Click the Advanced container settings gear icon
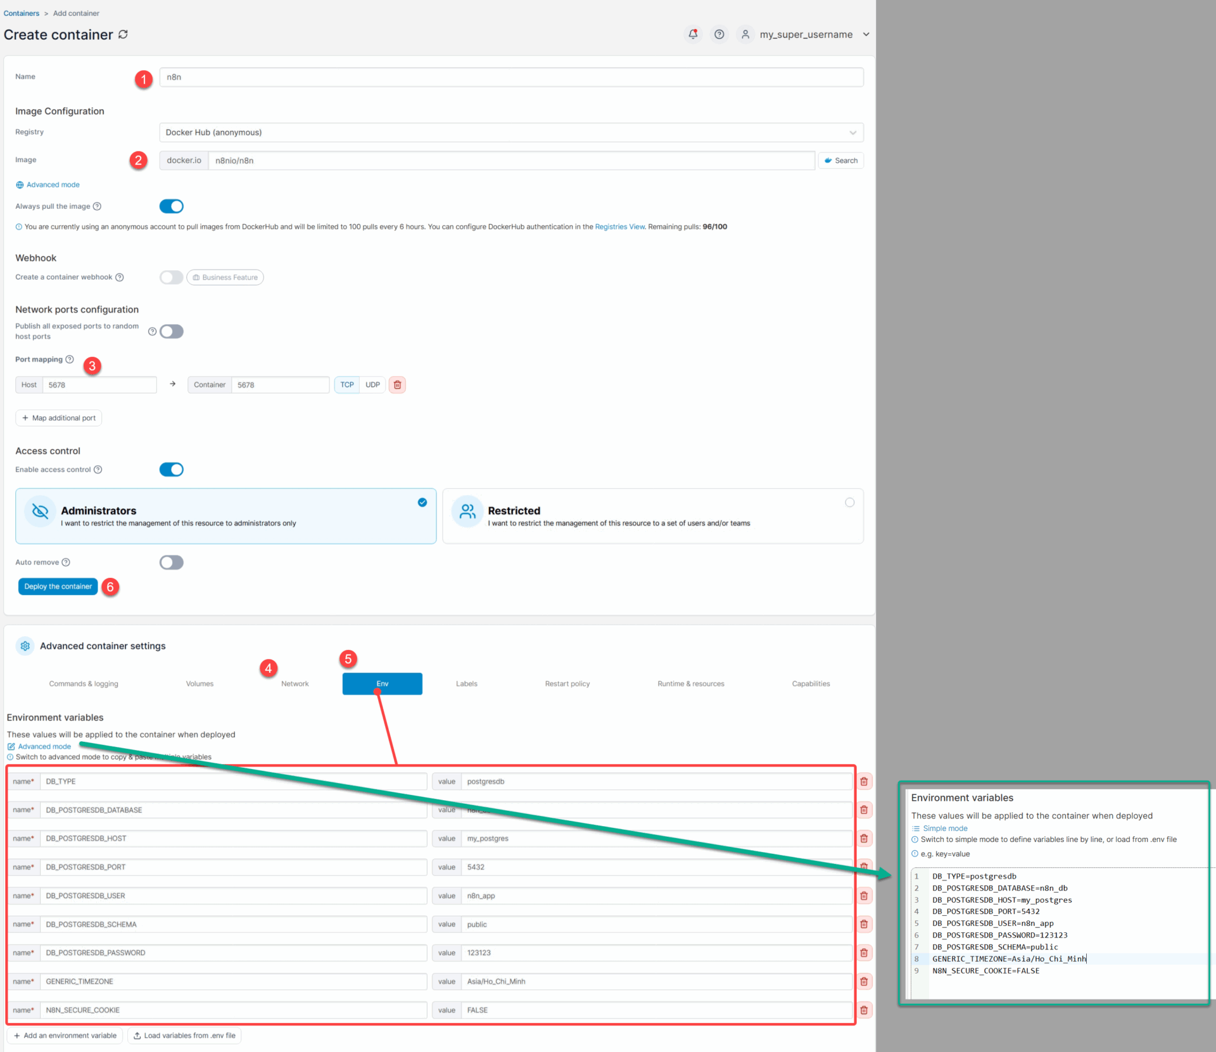 [25, 646]
